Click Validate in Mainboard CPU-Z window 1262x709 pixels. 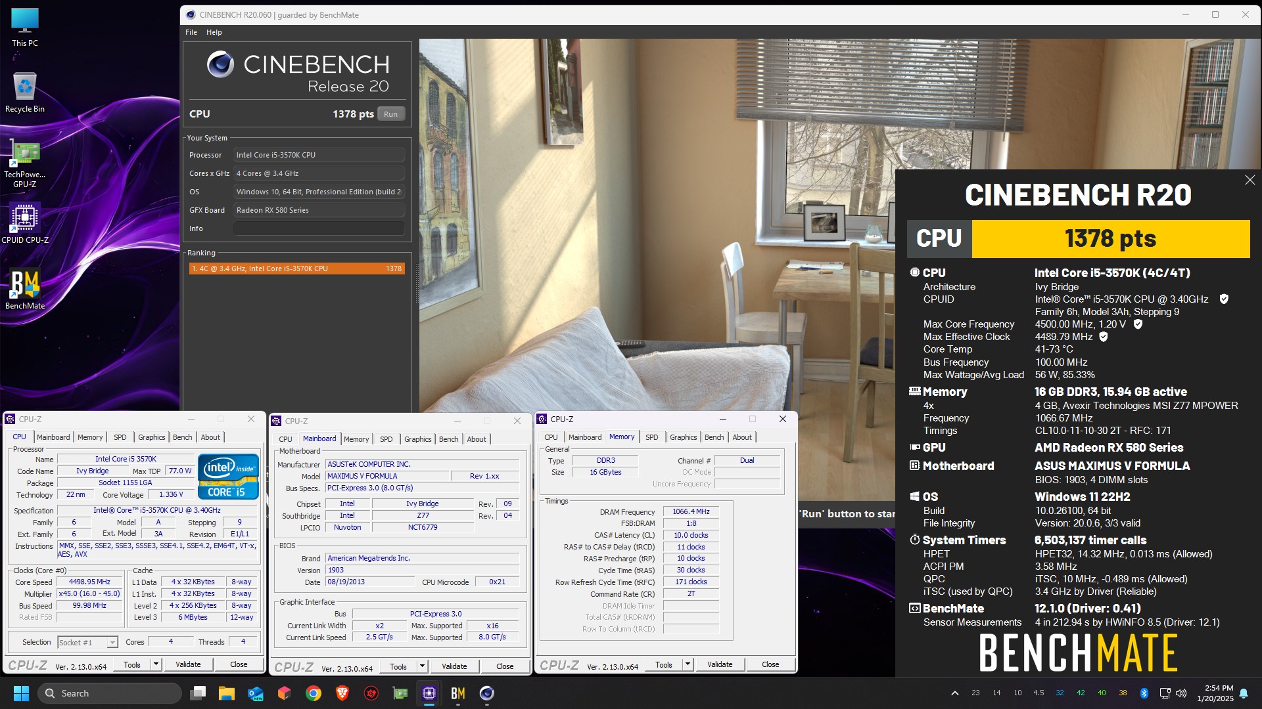point(454,666)
